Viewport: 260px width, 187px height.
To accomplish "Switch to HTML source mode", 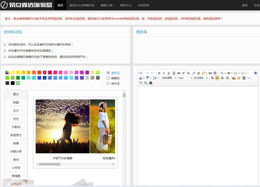I will point(140,73).
